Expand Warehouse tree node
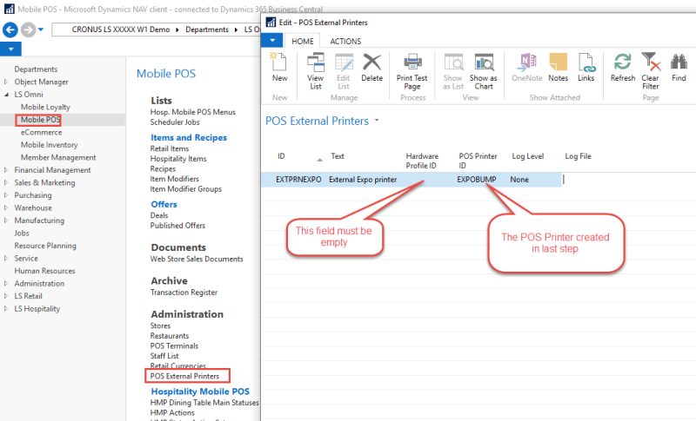 coord(6,207)
